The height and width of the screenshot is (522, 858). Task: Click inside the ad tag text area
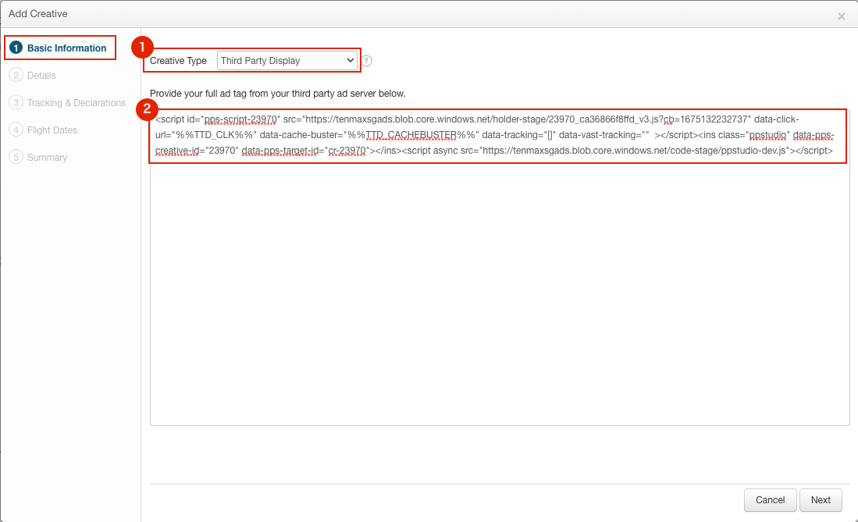tap(500, 267)
